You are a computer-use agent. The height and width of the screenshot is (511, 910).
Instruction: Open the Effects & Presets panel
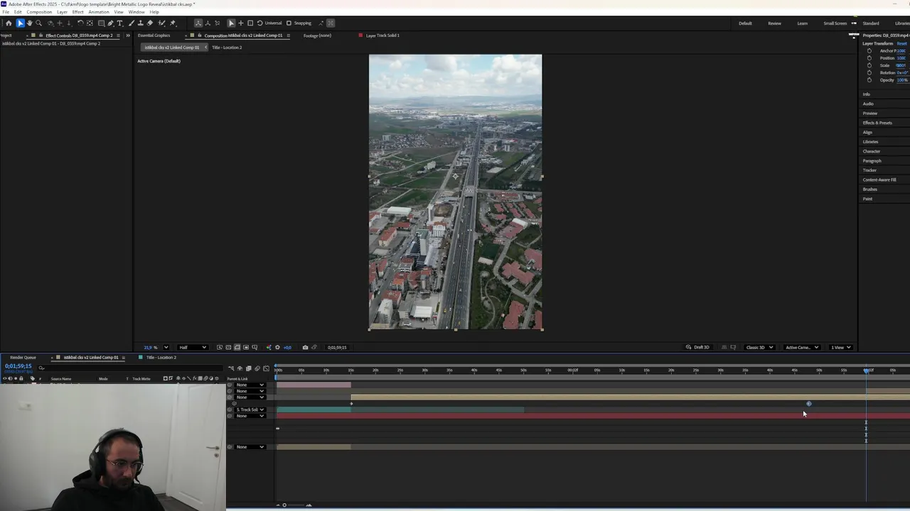pyautogui.click(x=877, y=123)
